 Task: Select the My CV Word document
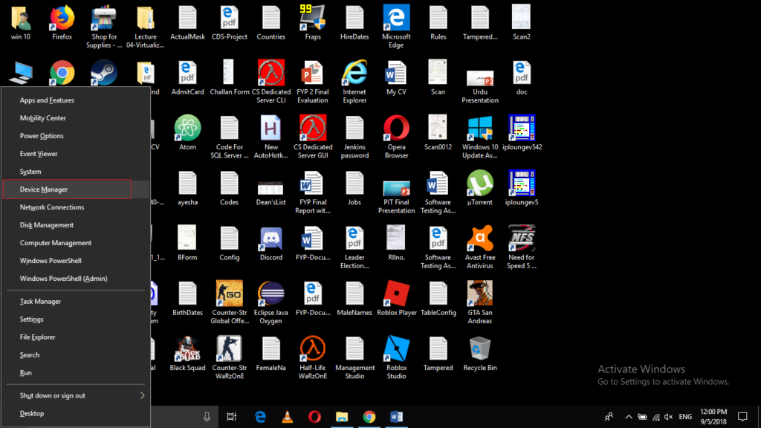396,77
